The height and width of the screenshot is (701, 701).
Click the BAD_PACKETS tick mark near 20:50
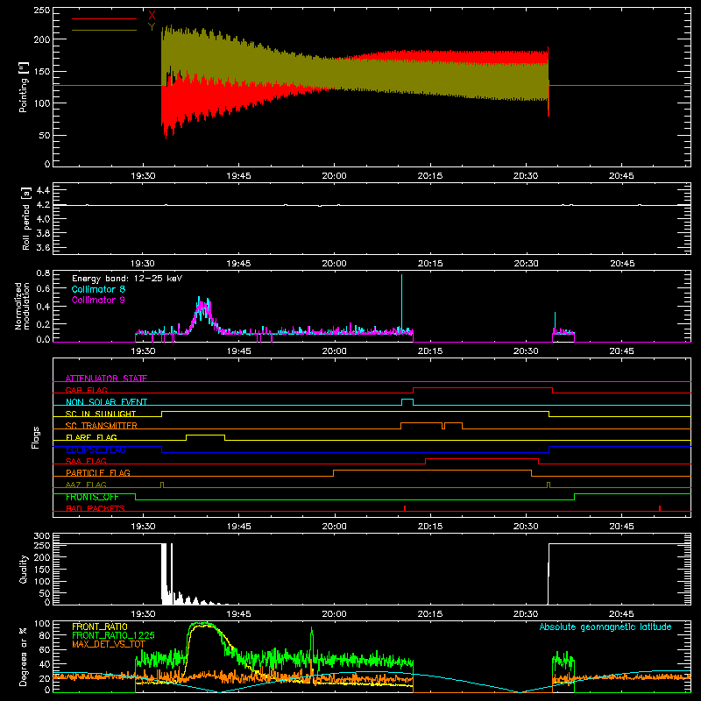coord(660,508)
